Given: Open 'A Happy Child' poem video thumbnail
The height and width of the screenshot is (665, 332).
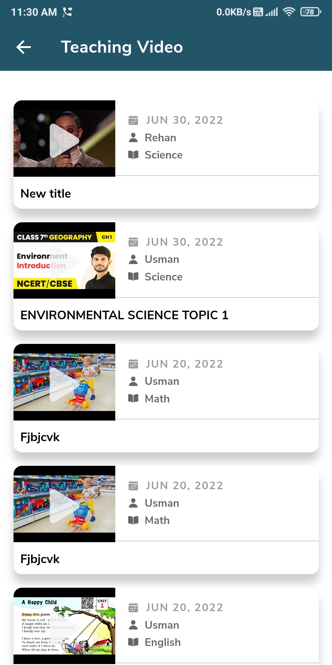Looking at the screenshot, I should point(65,627).
